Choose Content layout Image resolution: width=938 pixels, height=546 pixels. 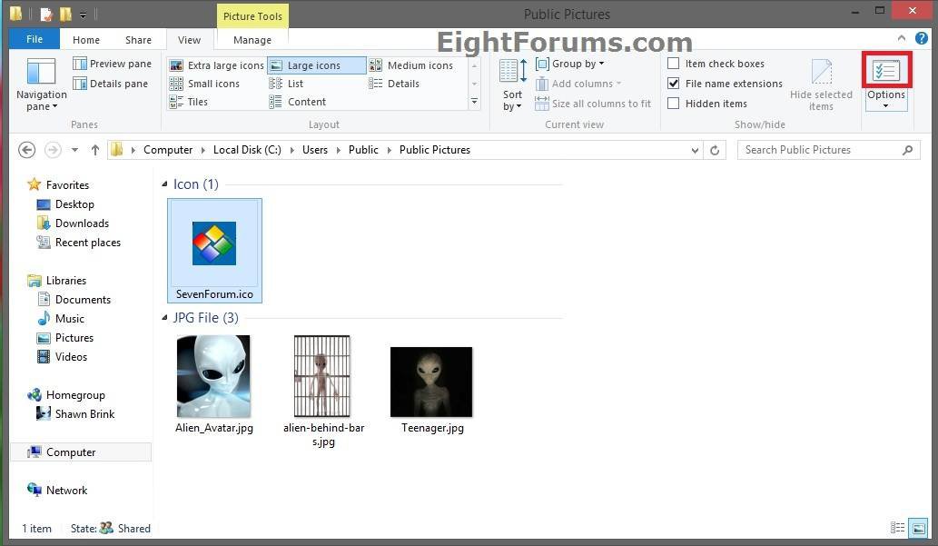point(297,102)
